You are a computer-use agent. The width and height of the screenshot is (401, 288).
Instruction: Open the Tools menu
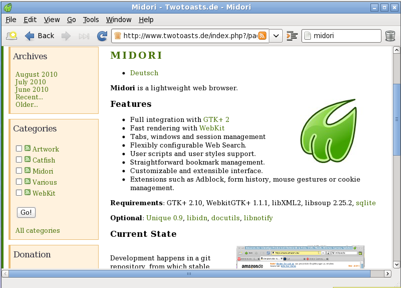pos(91,20)
